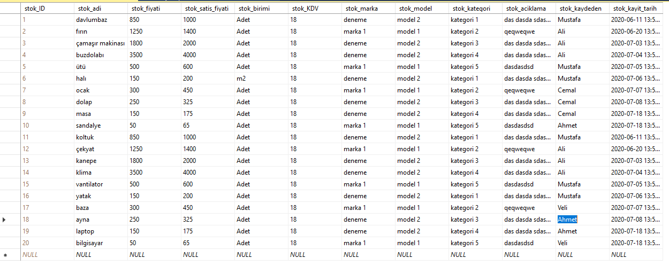Click the stok_aciklama column header
This screenshot has height=266, width=669.
coord(529,9)
